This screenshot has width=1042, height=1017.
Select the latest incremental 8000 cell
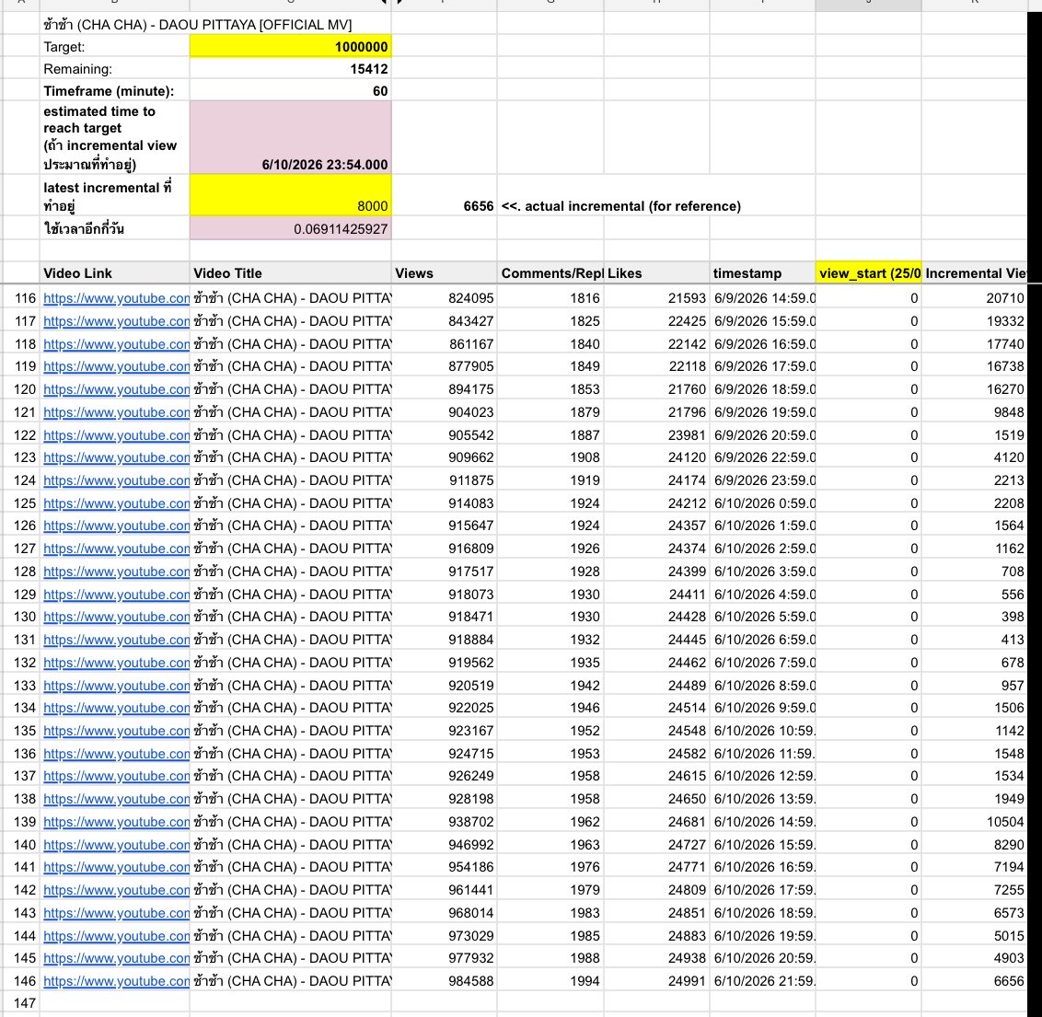point(290,195)
